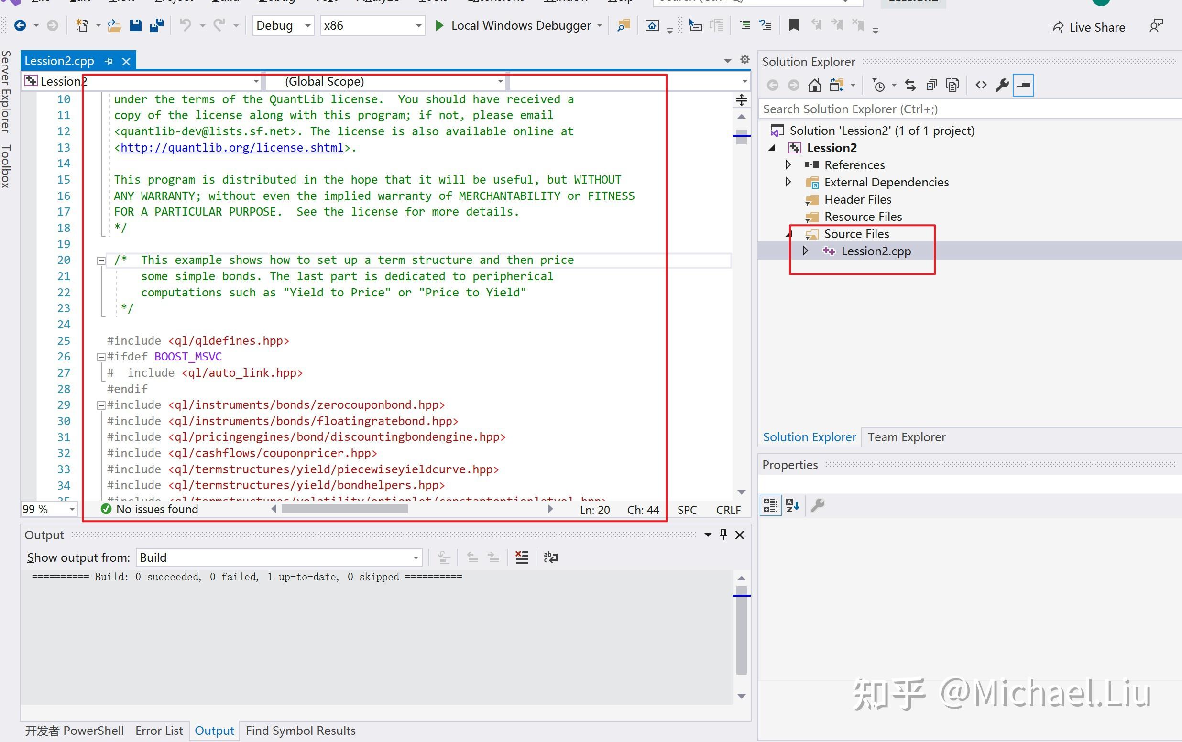
Task: Toggle the bookmark icon in the toolbar
Action: 793,25
